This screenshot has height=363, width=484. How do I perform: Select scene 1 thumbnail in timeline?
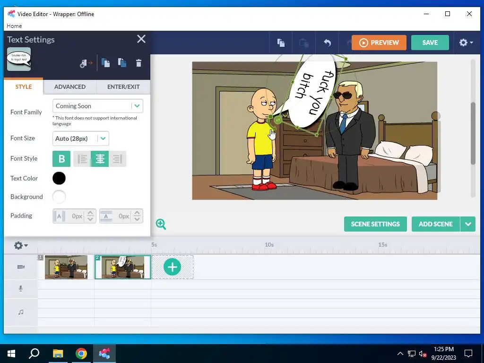click(66, 267)
